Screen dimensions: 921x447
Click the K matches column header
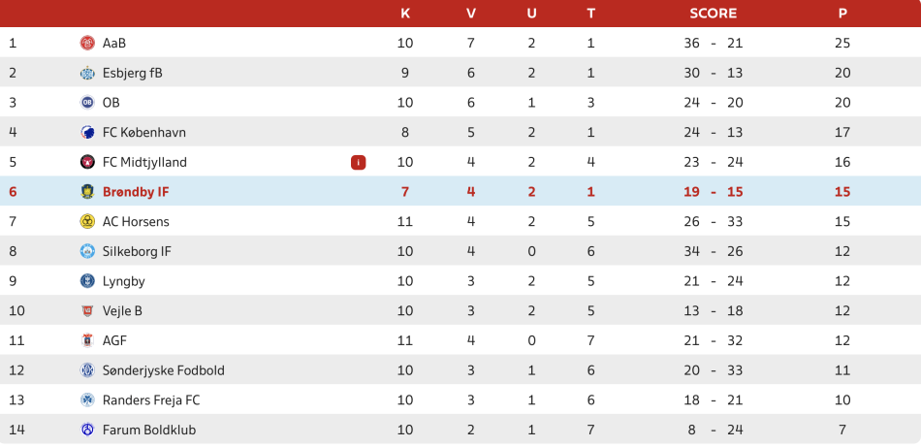pyautogui.click(x=405, y=14)
